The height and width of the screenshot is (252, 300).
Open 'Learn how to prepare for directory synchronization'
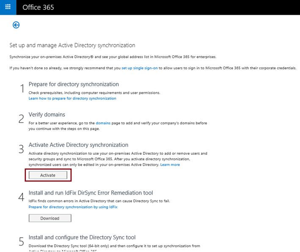[x=72, y=98]
